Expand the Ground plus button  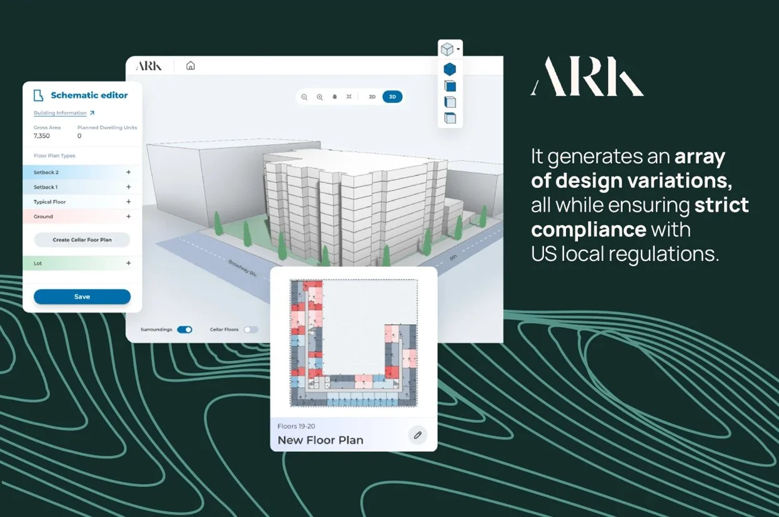[x=129, y=217]
